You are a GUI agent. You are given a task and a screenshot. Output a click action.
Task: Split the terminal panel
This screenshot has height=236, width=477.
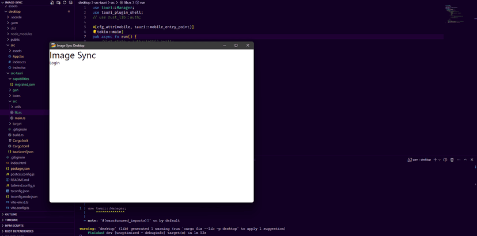click(445, 159)
